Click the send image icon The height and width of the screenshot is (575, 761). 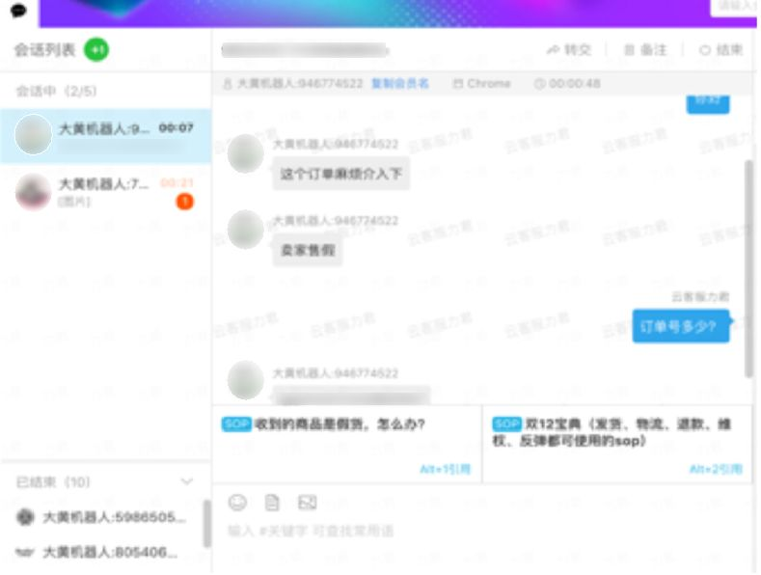click(x=307, y=502)
